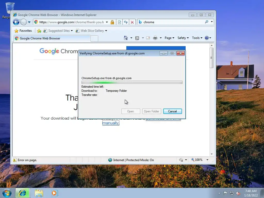Open the search provider dropdown arrow

212,22
